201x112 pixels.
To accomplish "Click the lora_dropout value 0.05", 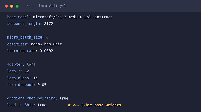I will (x=42, y=85).
